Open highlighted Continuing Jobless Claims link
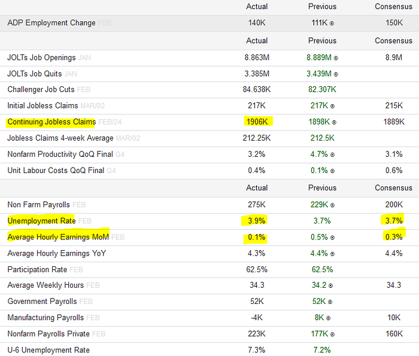419x356 pixels. (x=51, y=122)
